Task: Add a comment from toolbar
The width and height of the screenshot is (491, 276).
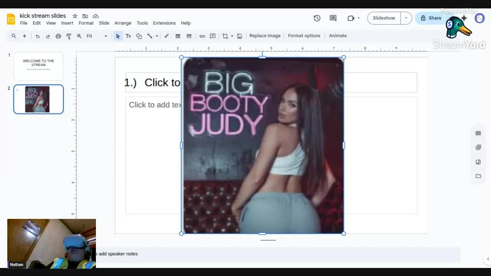Action: coord(213,36)
